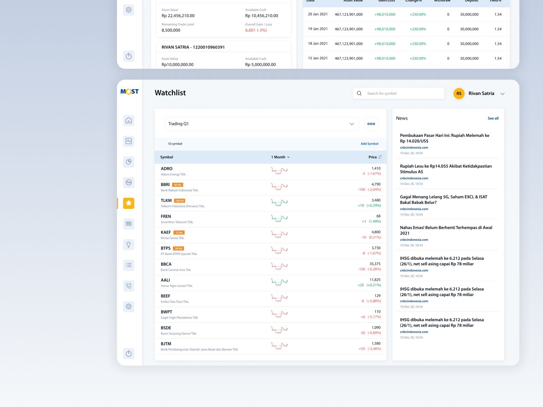Open the pie chart portfolio icon in sidebar
Viewport: 543px width, 407px height.
click(129, 162)
